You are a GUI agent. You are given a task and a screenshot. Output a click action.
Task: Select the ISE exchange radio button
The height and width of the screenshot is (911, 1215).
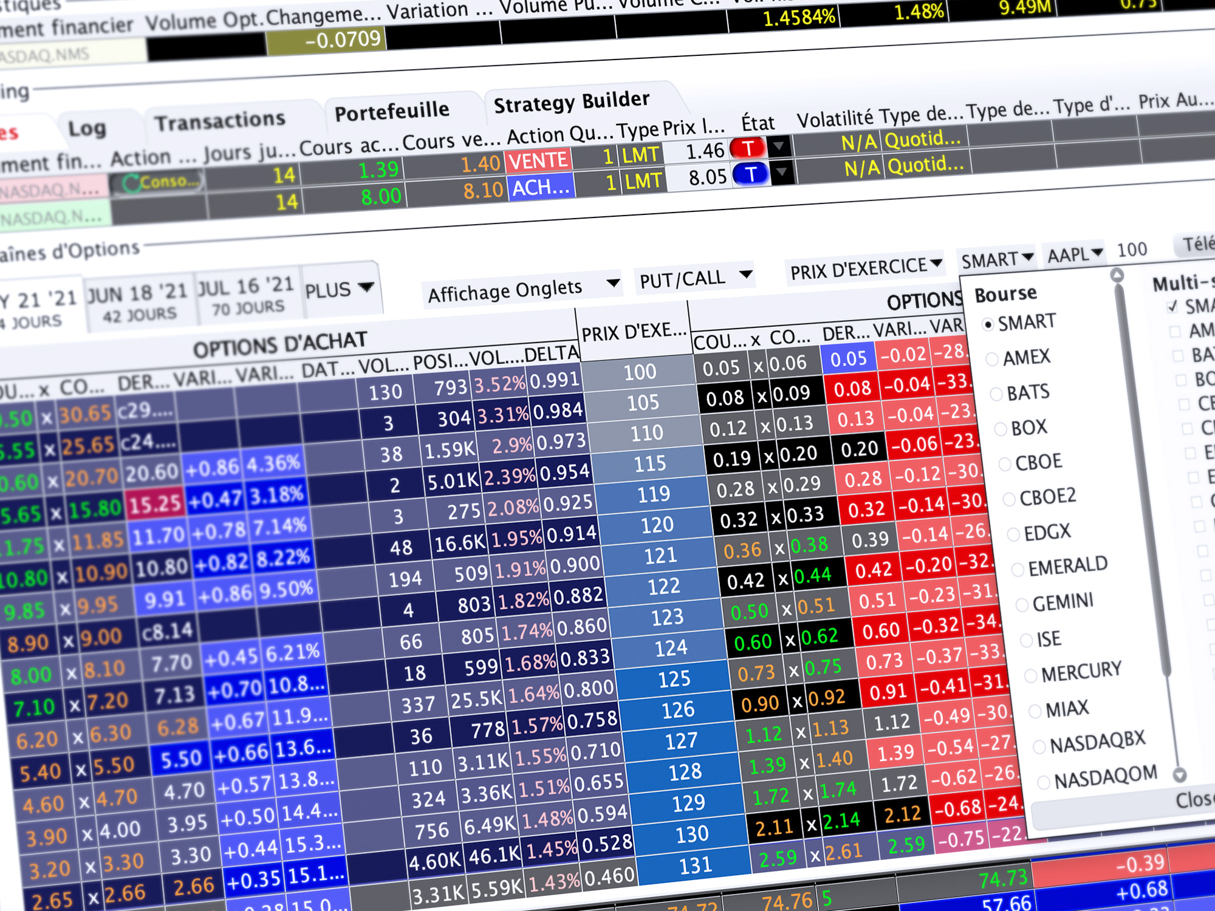click(x=1026, y=640)
